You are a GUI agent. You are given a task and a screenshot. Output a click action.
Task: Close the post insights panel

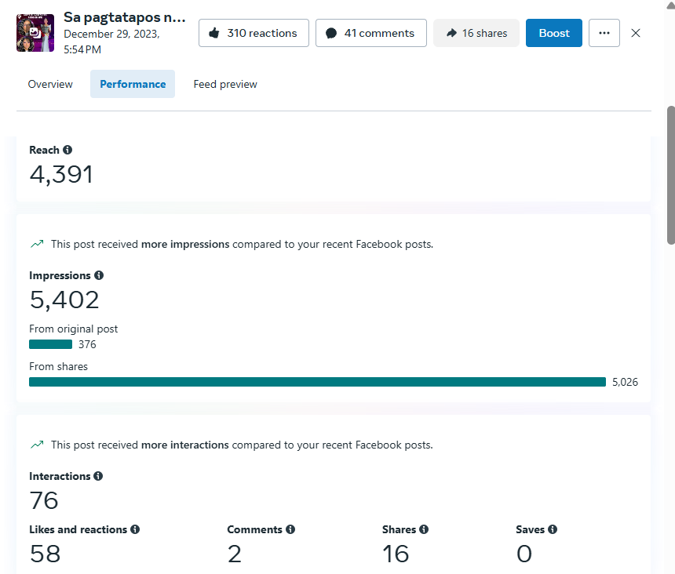coord(636,33)
